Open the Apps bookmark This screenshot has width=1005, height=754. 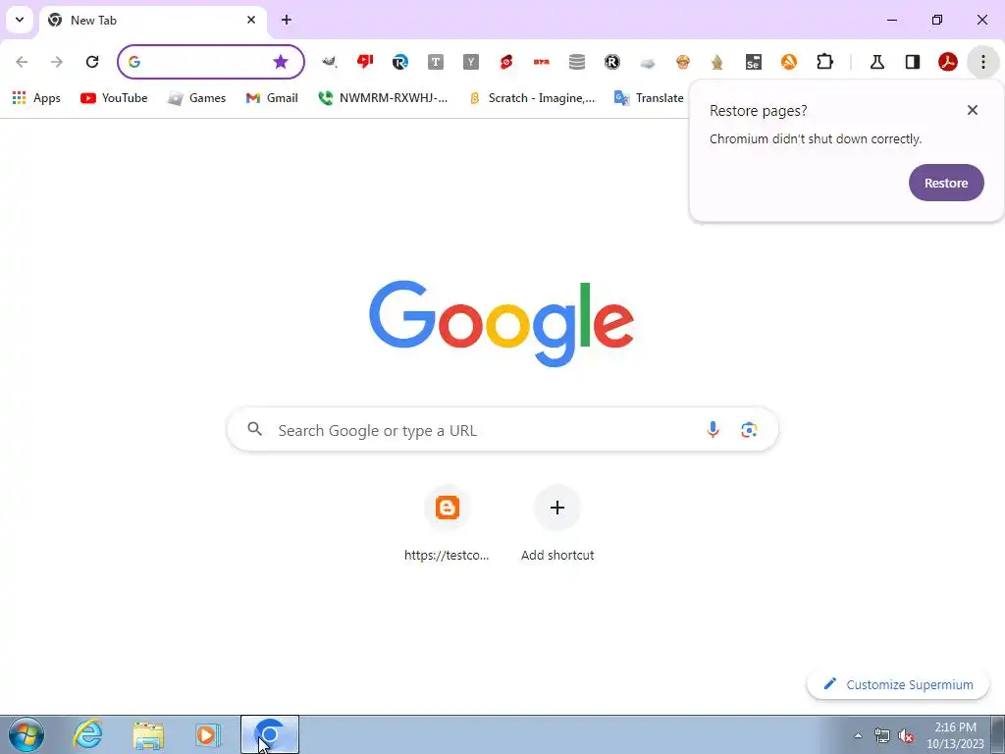click(36, 98)
